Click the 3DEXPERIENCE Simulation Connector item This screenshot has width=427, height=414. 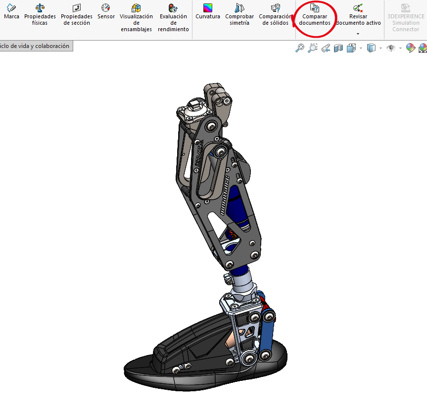(406, 17)
